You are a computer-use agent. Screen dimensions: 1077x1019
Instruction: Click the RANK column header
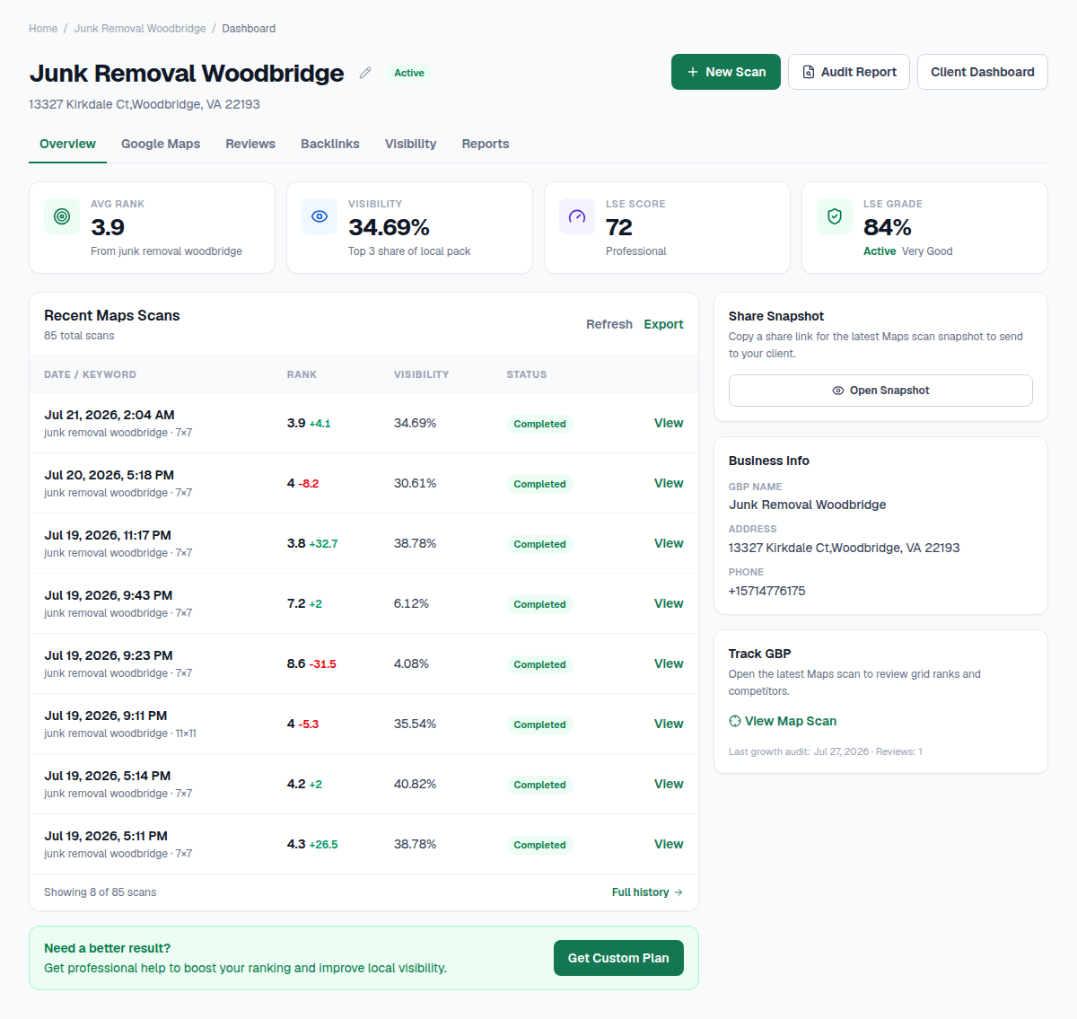click(302, 374)
